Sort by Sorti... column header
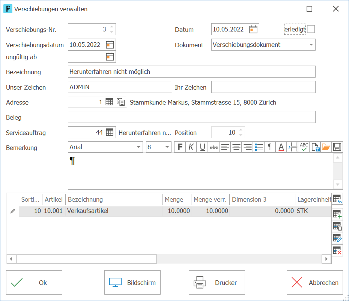 [x=30, y=199]
